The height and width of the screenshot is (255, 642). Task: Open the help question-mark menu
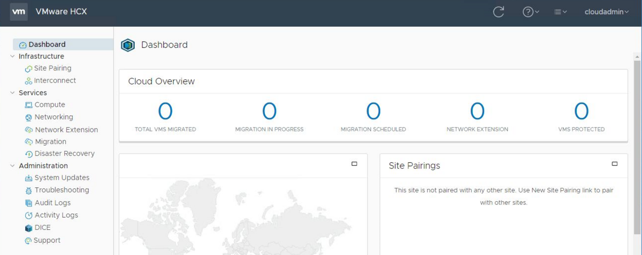tap(531, 12)
